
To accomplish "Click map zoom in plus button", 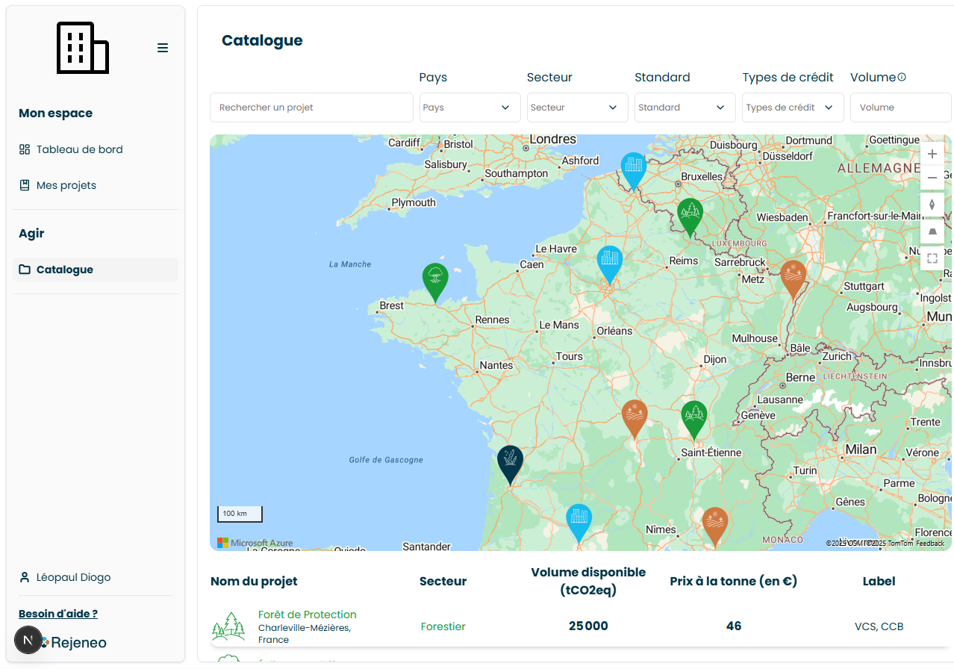I will [932, 154].
